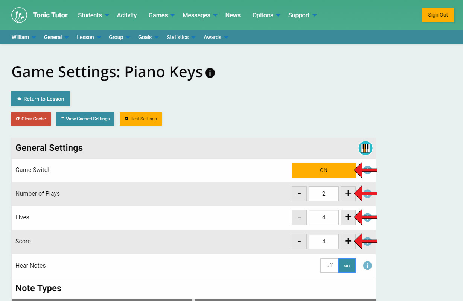Click the info icon for Hear Notes
The height and width of the screenshot is (301, 463).
[x=367, y=266]
